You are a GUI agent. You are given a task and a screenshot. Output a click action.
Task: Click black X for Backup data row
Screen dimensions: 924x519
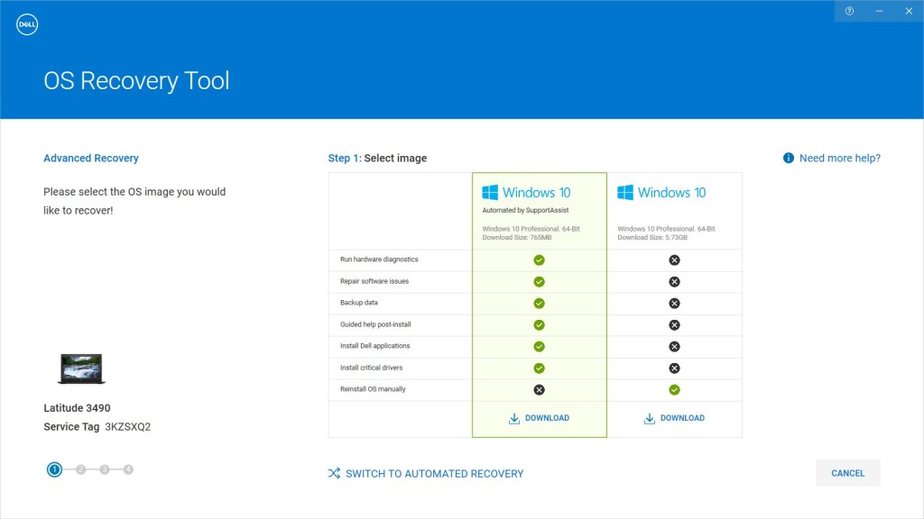(x=674, y=303)
